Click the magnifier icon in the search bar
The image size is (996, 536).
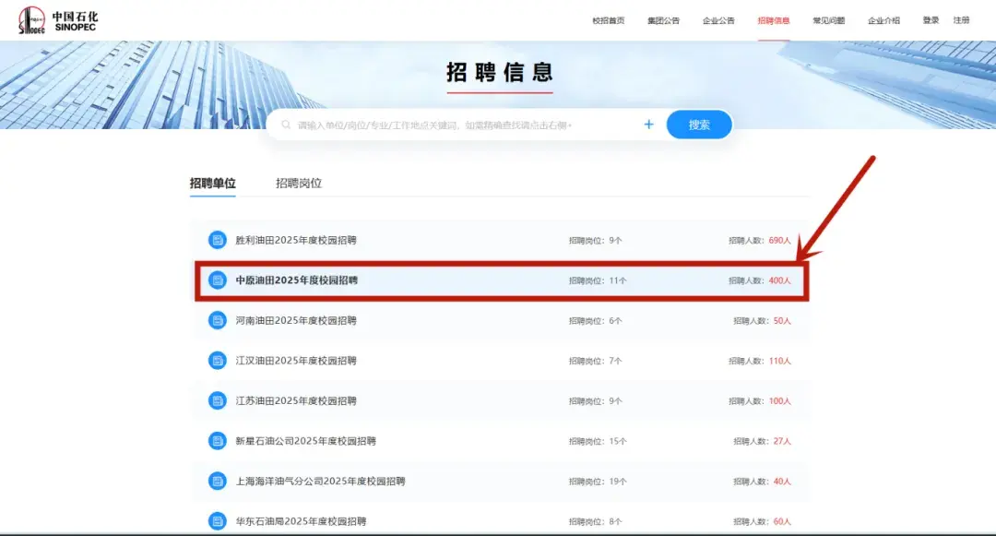[x=286, y=123]
